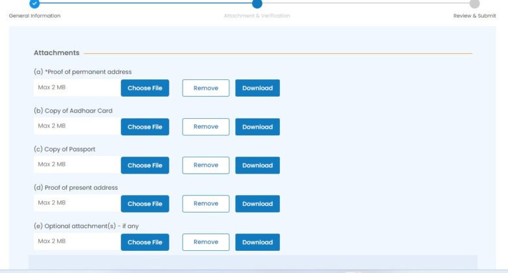Click the Optional attachment(s) file field
The height and width of the screenshot is (273, 508).
77,242
